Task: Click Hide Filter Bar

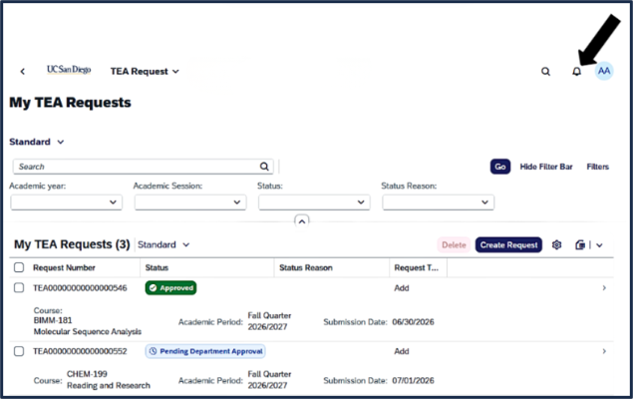Action: pyautogui.click(x=546, y=167)
